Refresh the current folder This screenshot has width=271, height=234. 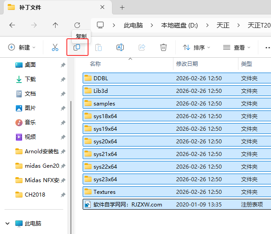[x=77, y=25]
